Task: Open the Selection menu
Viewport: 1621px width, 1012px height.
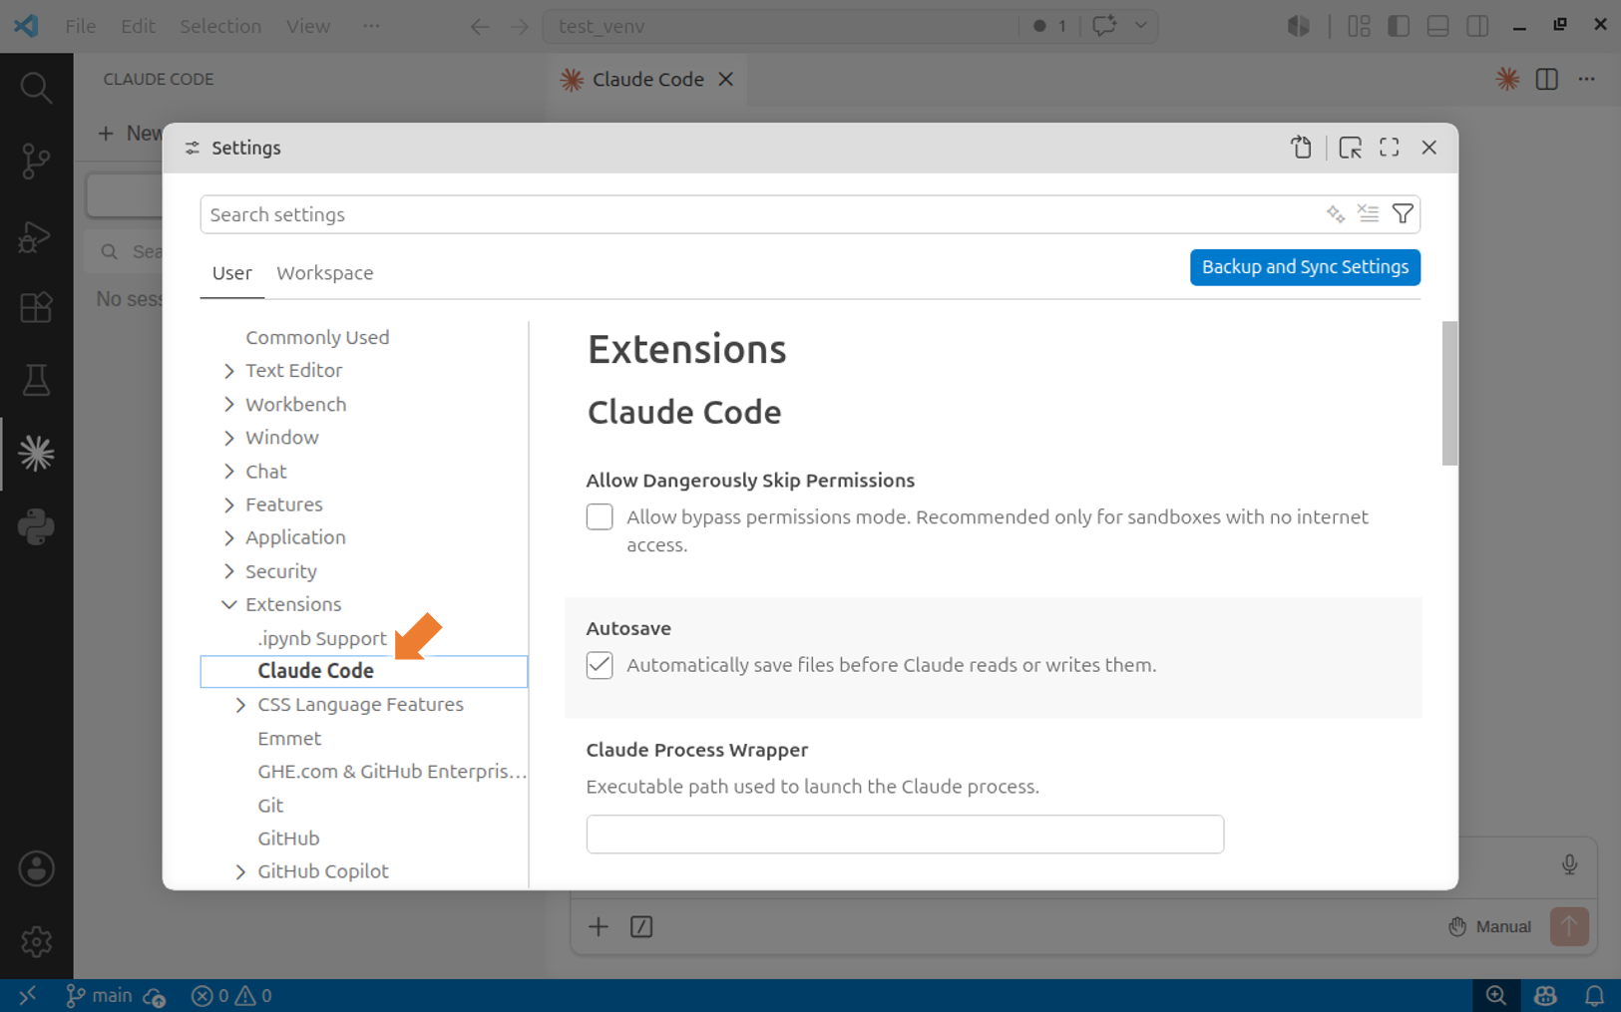Action: point(220,26)
